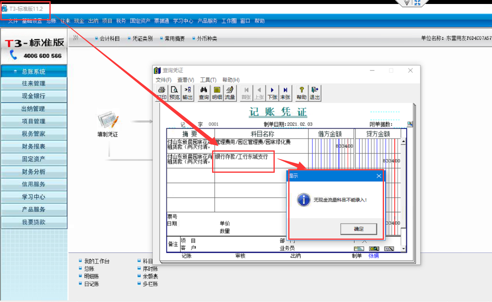Image resolution: width=492 pixels, height=302 pixels.
Task: Open the 常用摘要 shortcut link
Action: click(175, 39)
